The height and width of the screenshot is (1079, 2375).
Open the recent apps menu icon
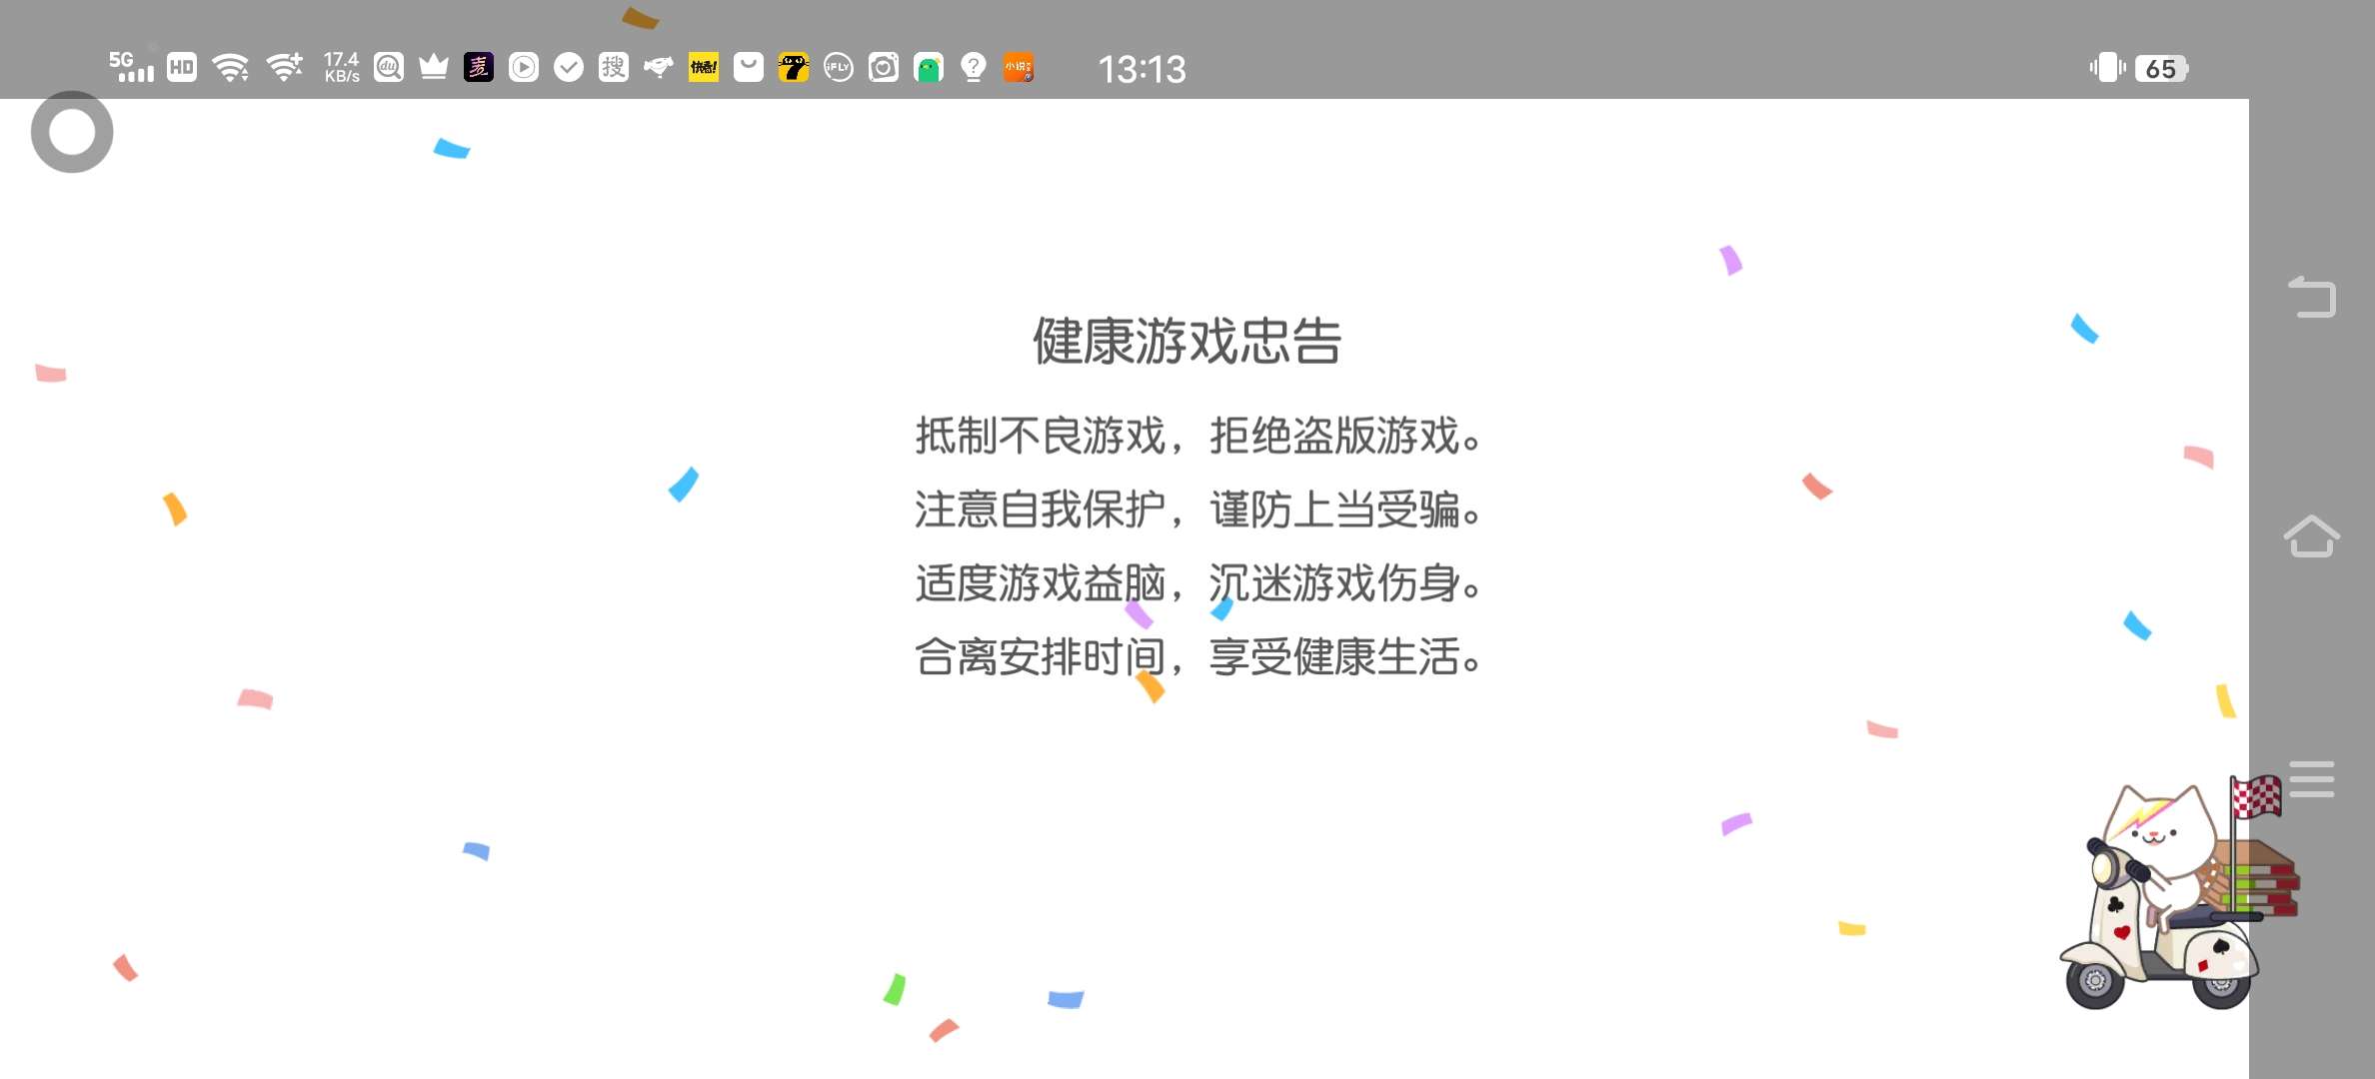coord(2312,779)
